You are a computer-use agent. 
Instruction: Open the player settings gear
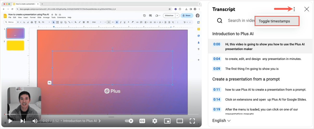tap(155, 121)
